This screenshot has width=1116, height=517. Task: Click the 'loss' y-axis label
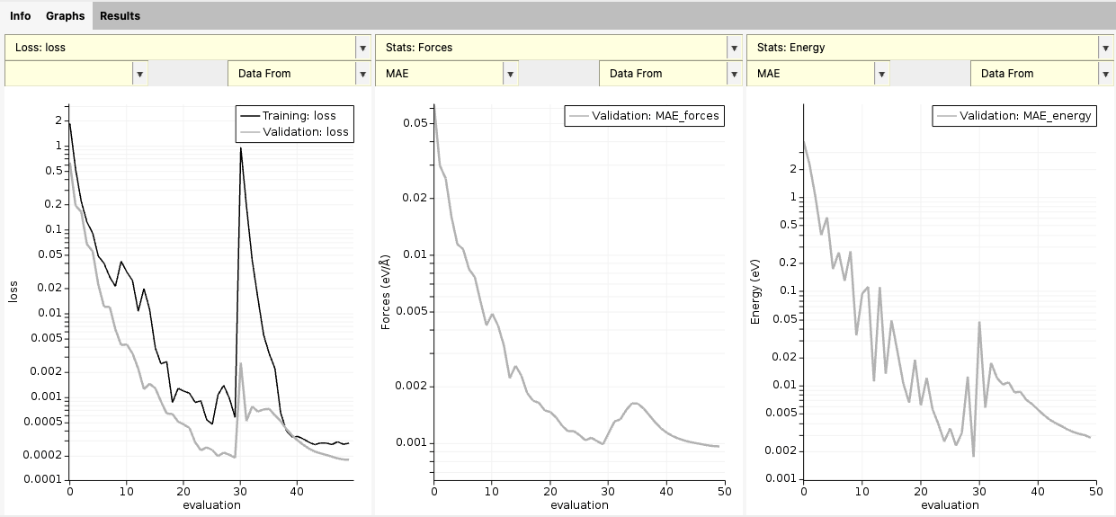click(x=13, y=290)
